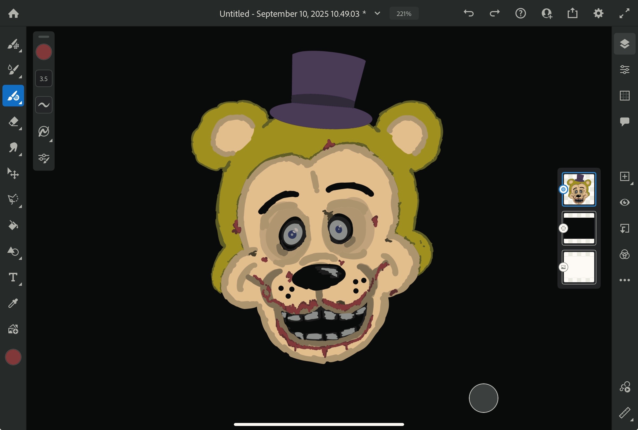Open the Appearance blend options
Image resolution: width=638 pixels, height=430 pixels.
624,254
